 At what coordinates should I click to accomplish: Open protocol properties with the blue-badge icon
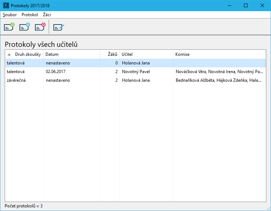25,27
